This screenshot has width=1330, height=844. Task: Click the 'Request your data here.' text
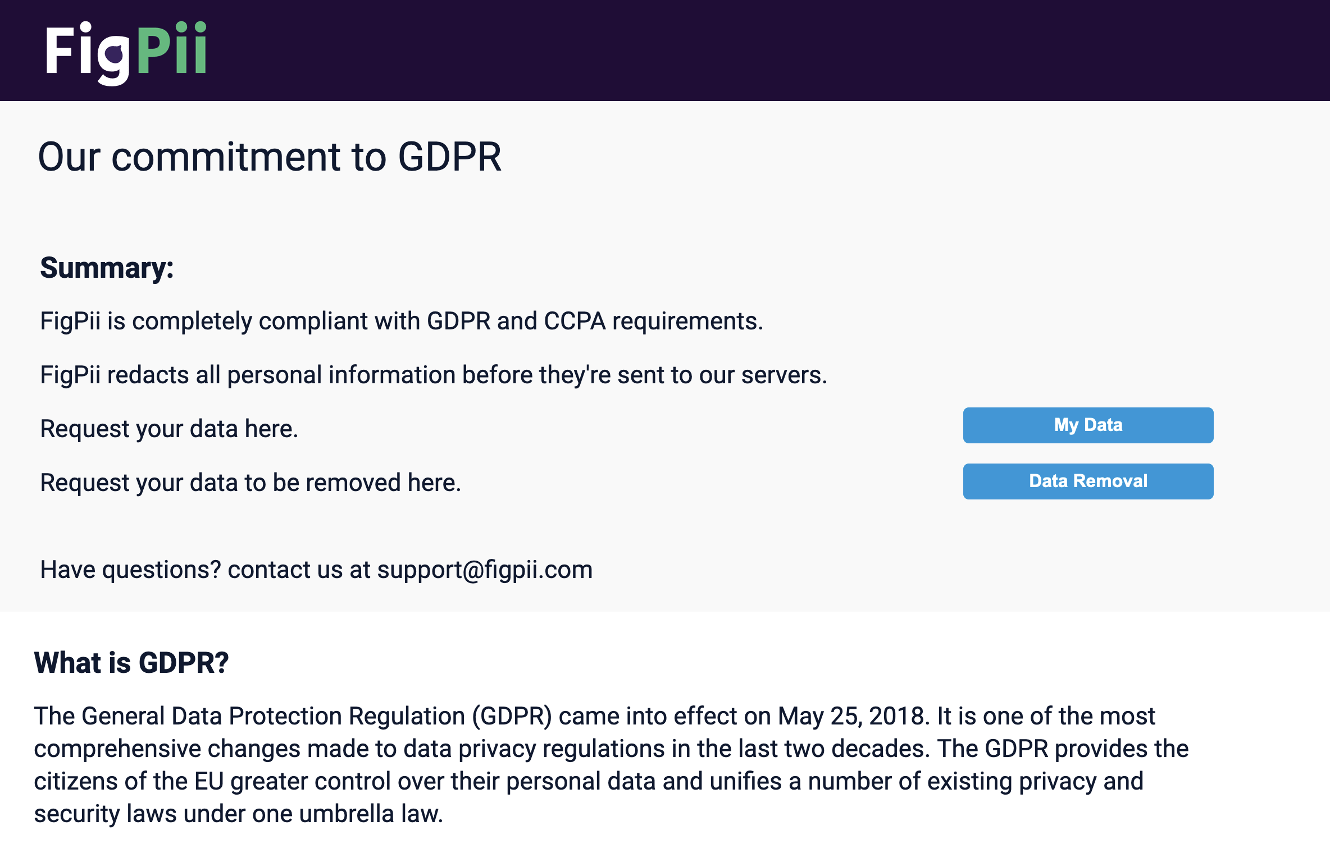point(169,429)
